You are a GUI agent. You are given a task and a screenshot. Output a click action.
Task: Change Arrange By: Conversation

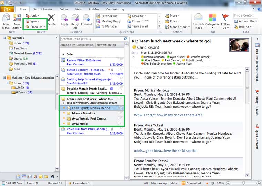tap(77, 45)
